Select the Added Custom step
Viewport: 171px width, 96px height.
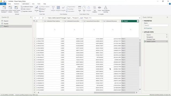[x=156, y=42]
